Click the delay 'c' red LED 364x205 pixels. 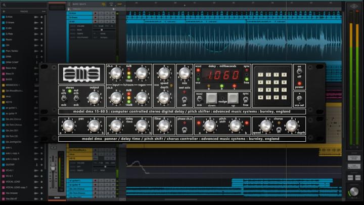[235, 86]
